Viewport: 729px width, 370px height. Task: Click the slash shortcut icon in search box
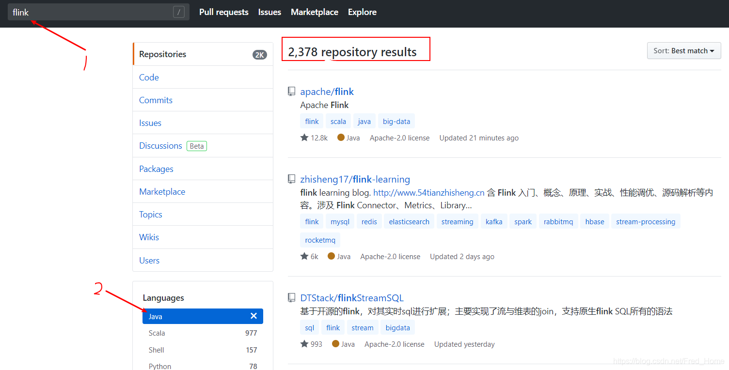(179, 12)
